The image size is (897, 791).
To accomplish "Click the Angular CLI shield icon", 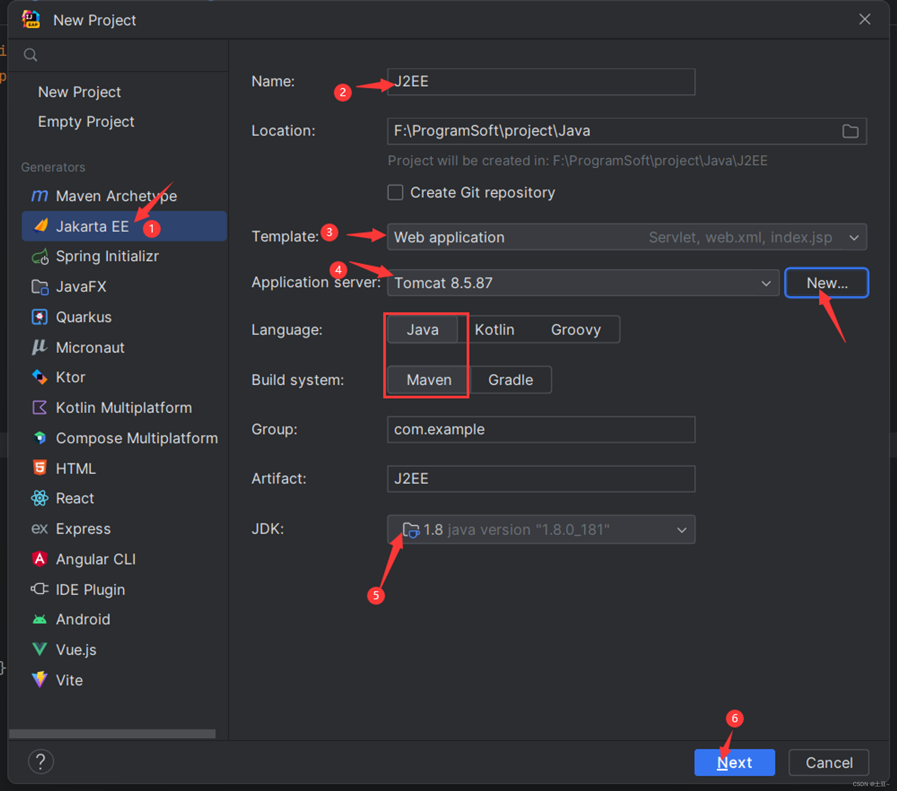I will pos(40,559).
